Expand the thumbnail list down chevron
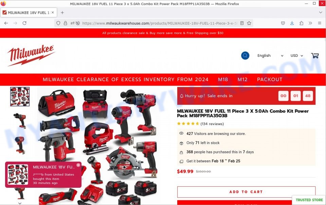This screenshot has height=205, width=326. coord(20,203)
